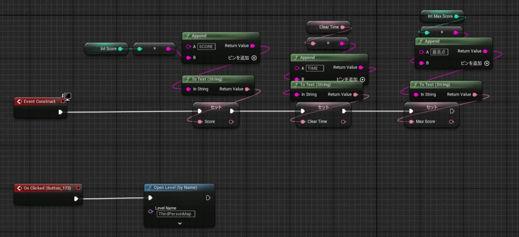Click the exec output pin of On Clicked node

tap(76, 199)
